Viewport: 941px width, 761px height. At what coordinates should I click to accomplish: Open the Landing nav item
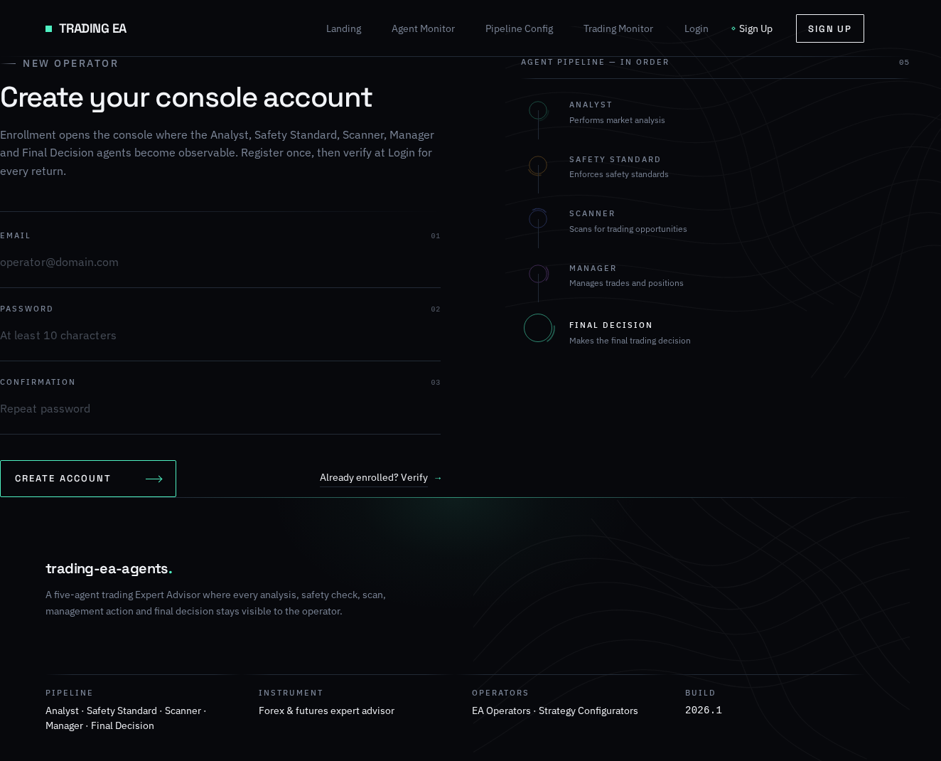[x=343, y=28]
